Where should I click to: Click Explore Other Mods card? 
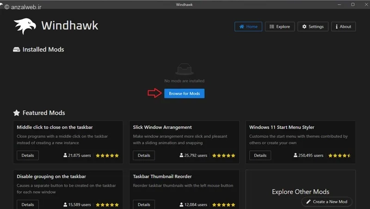300,191
